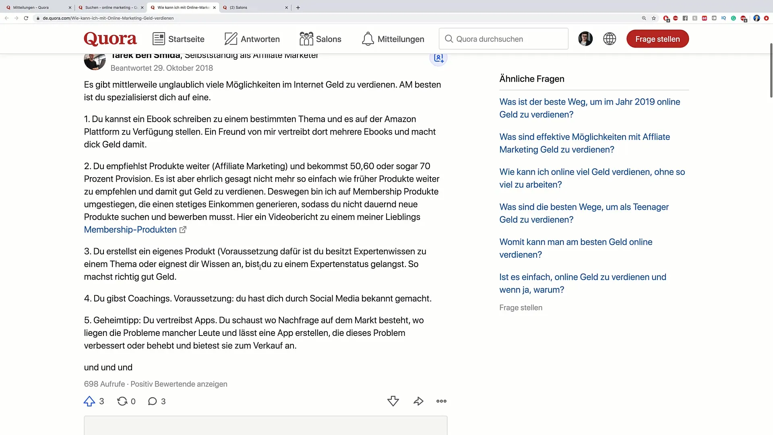This screenshot has height=435, width=773.
Task: Click the Ähnliche Fragen heading
Action: pyautogui.click(x=532, y=79)
